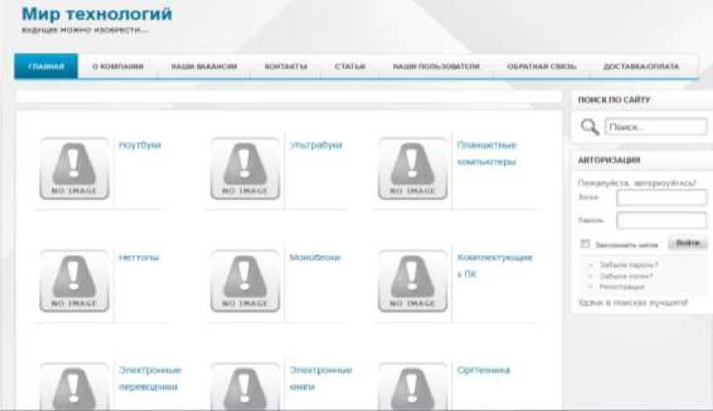This screenshot has width=713, height=411.
Task: Open the Оргтехника category link
Action: (x=483, y=370)
